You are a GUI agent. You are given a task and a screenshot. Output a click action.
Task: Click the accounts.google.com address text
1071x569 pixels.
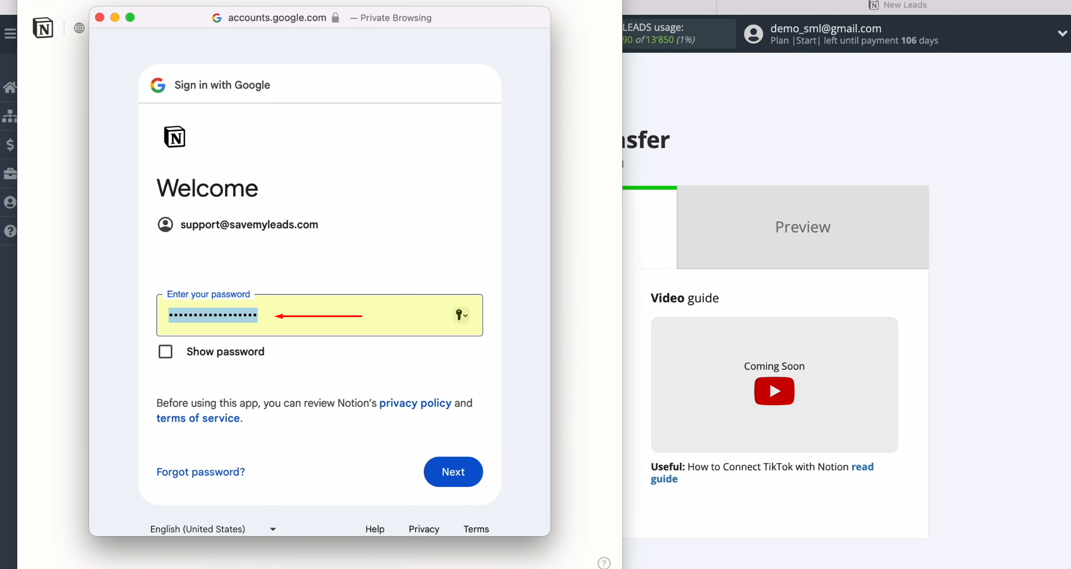coord(277,18)
